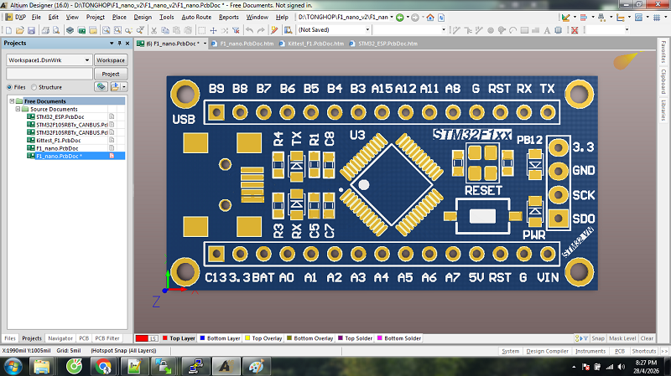Viewport: 671px width, 376px height.
Task: Open an existing document via folder icon
Action: pos(19,30)
